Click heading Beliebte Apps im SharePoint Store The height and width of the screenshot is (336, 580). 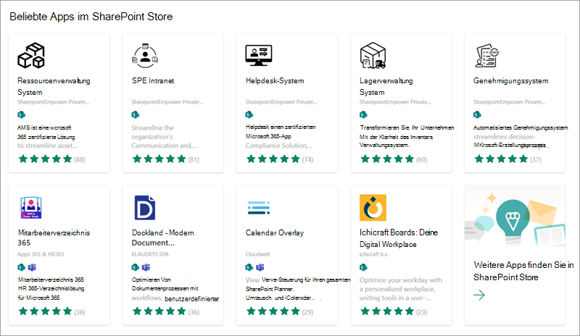tap(91, 17)
